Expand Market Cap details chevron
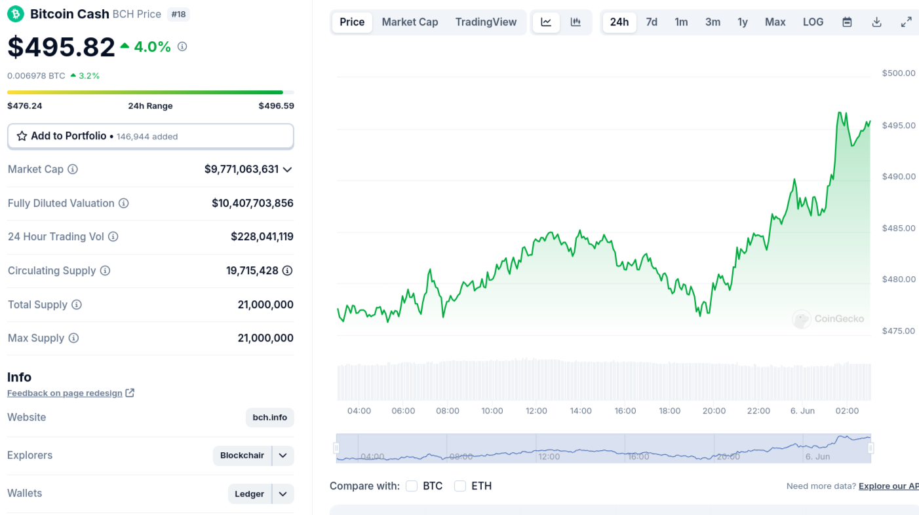The width and height of the screenshot is (919, 515). point(286,169)
